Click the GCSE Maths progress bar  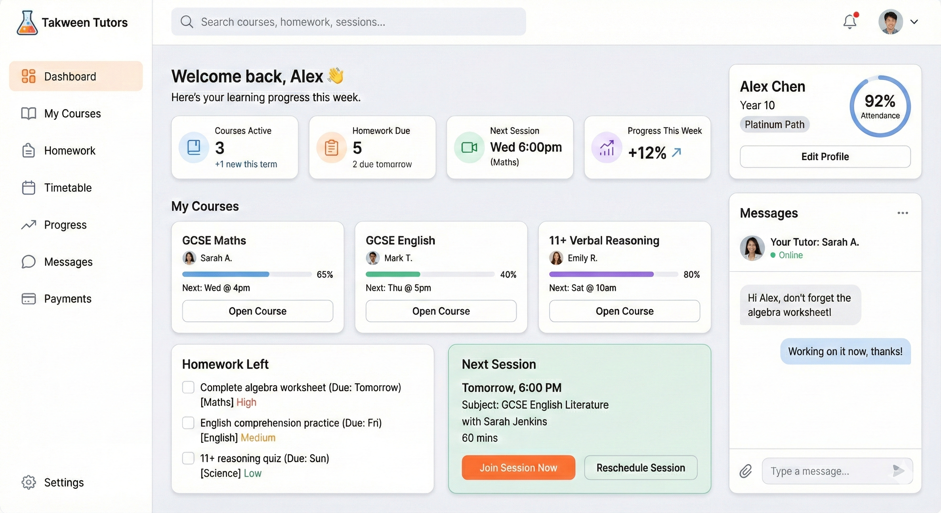(247, 274)
